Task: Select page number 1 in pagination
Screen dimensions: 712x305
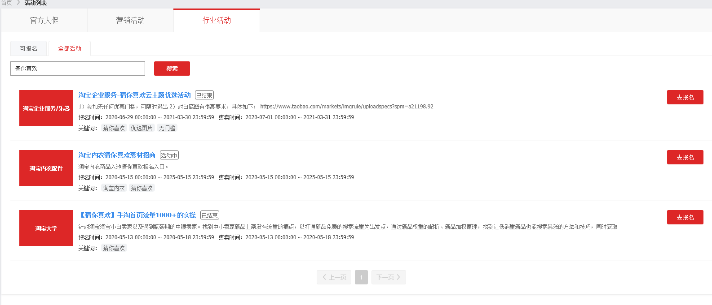Action: coord(361,277)
